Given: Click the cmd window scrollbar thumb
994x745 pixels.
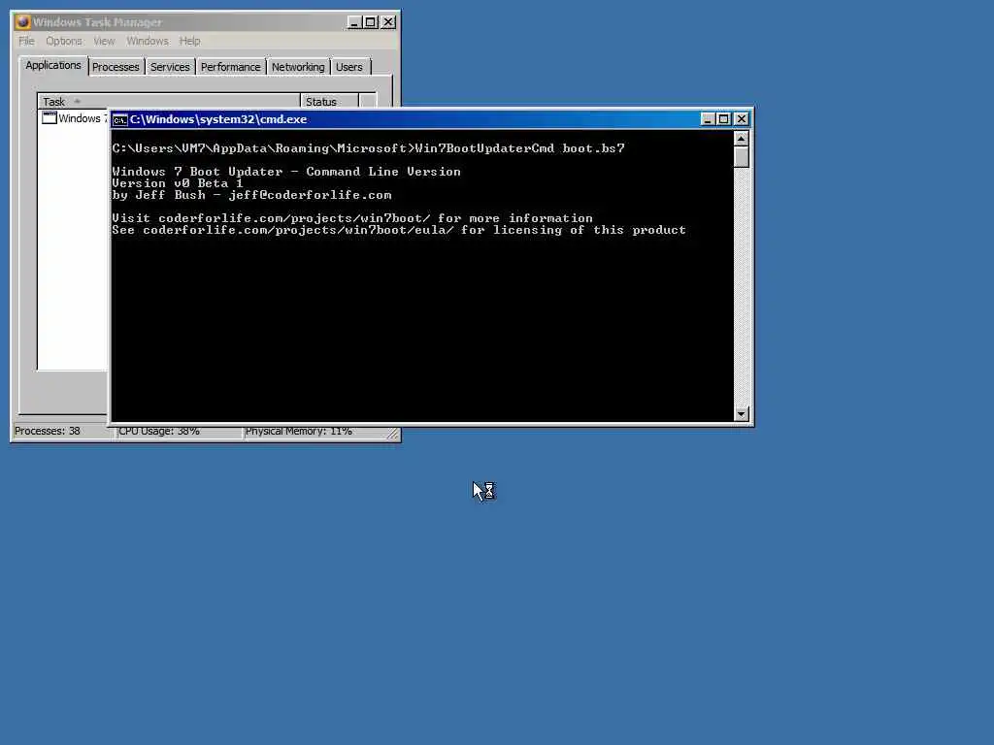Looking at the screenshot, I should (741, 157).
